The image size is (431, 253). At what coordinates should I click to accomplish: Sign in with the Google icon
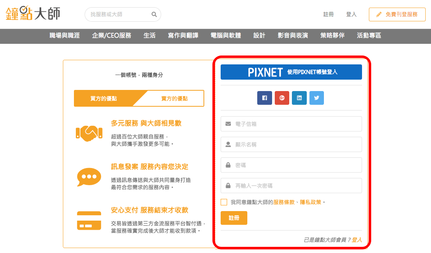coord(282,98)
